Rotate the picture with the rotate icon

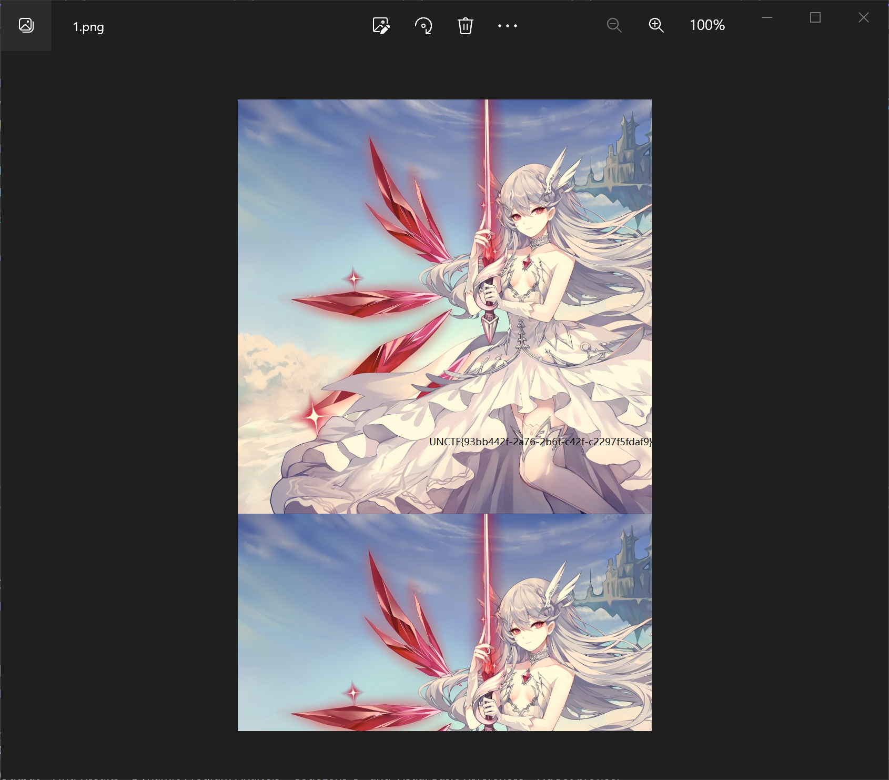pyautogui.click(x=423, y=25)
